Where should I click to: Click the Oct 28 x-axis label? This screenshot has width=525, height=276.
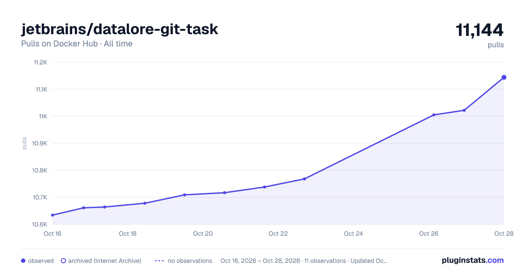coord(503,234)
